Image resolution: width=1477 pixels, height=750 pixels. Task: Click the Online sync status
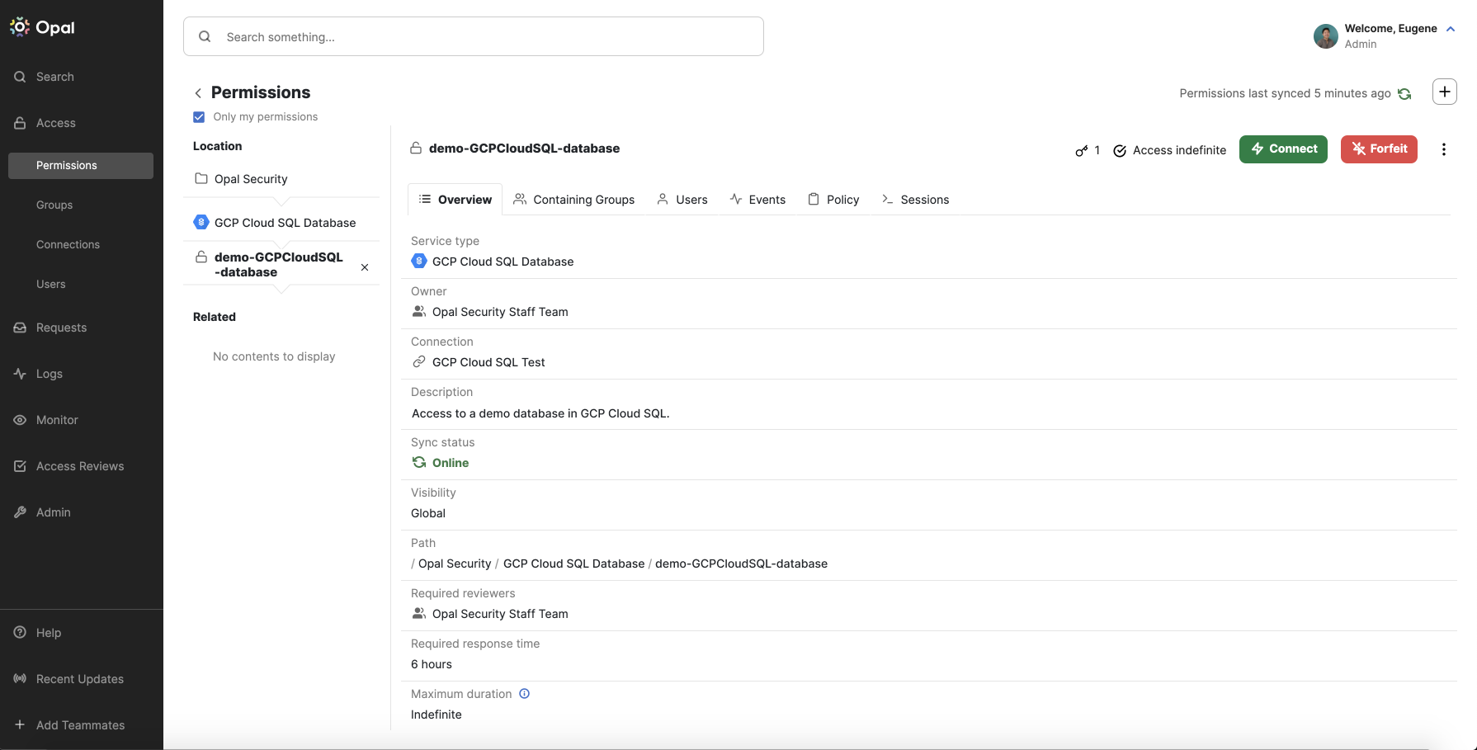tap(441, 463)
